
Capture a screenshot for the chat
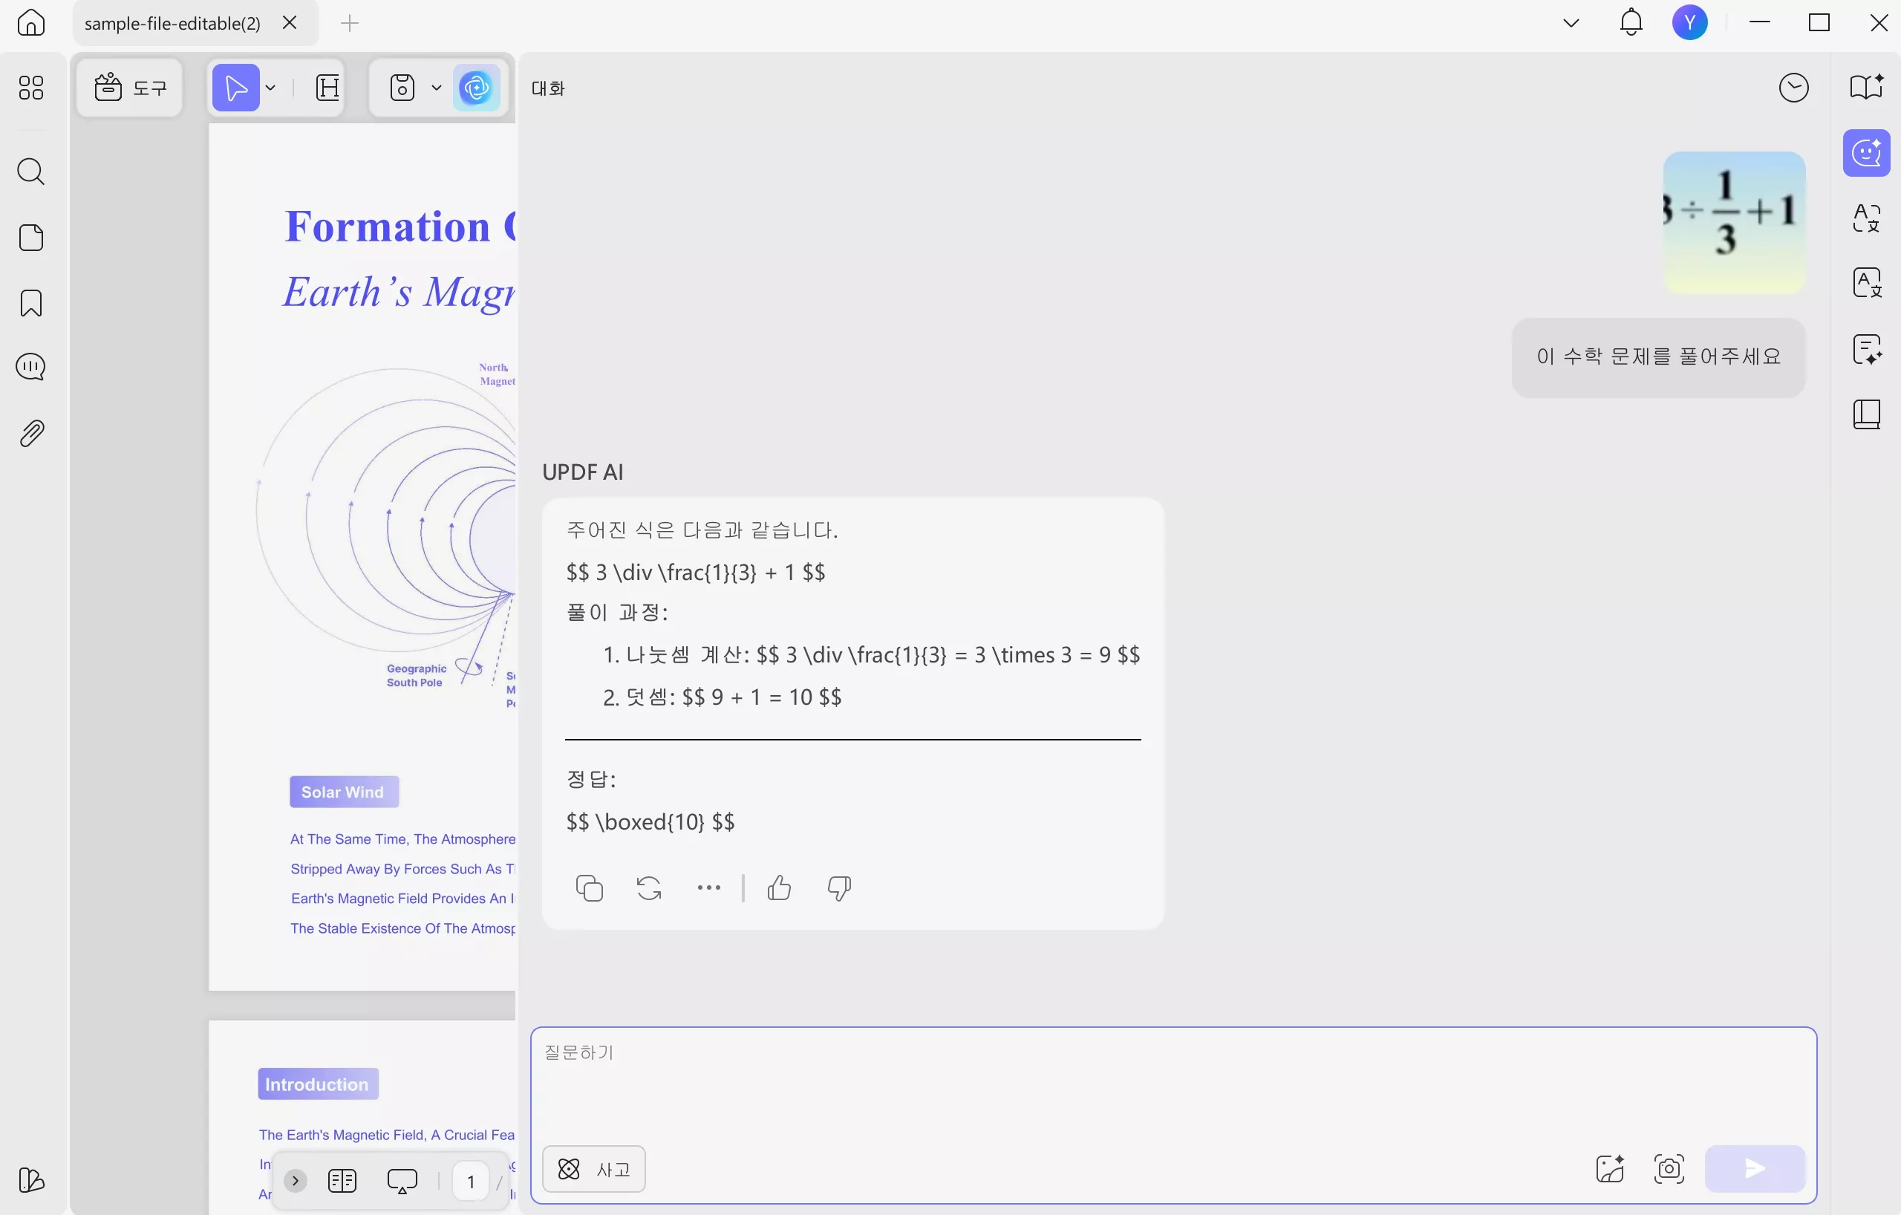[1669, 1169]
